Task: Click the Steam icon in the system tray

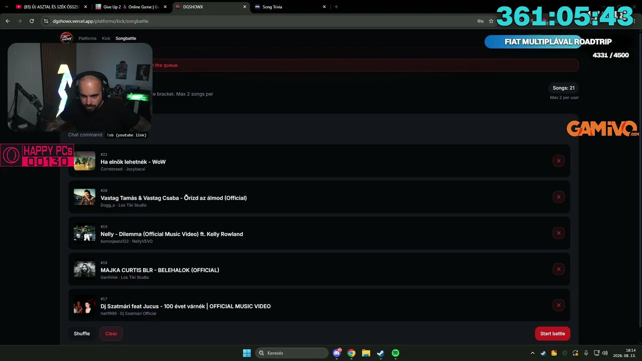Action: [x=543, y=353]
